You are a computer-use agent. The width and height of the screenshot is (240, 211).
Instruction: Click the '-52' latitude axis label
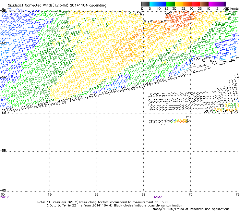click(x=3, y=43)
